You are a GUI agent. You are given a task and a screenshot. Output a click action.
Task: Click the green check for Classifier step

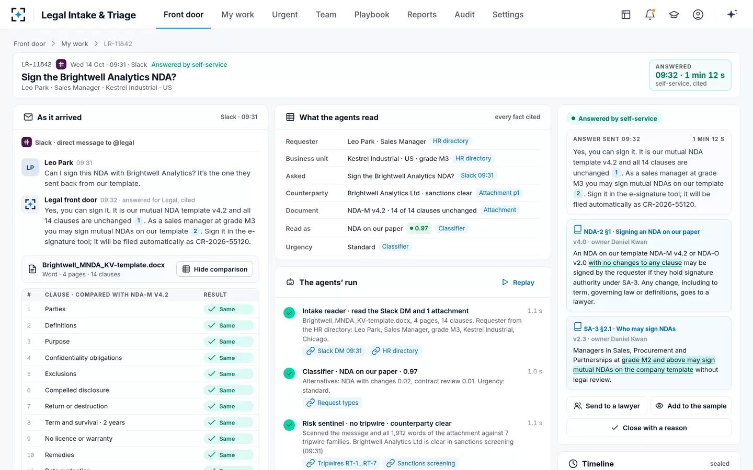tap(289, 373)
